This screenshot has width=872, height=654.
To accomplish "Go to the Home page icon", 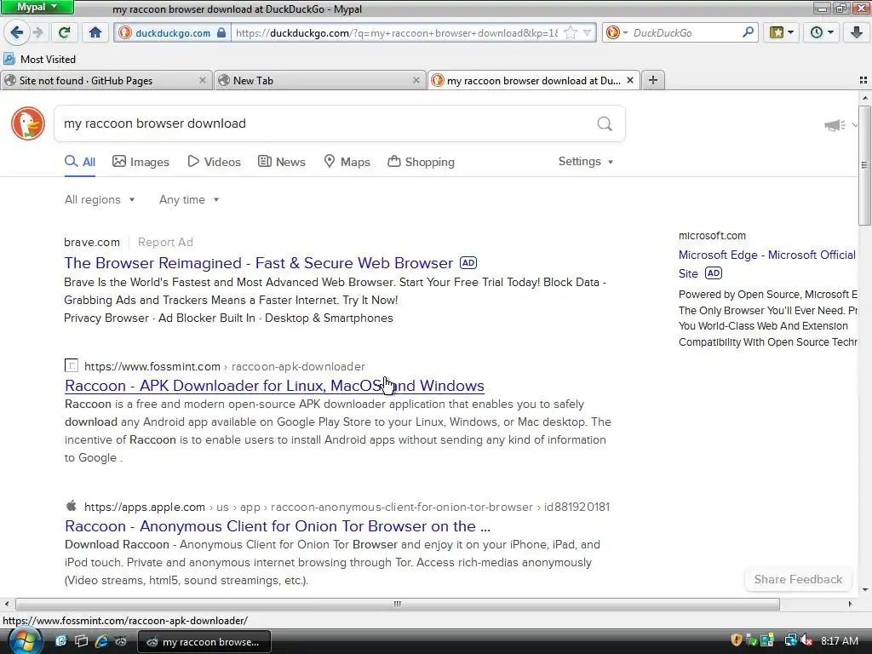I will point(95,32).
